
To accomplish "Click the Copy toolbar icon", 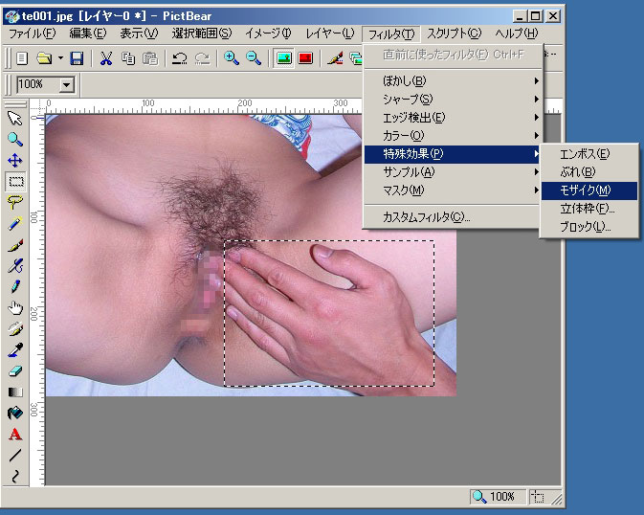I will 128,58.
